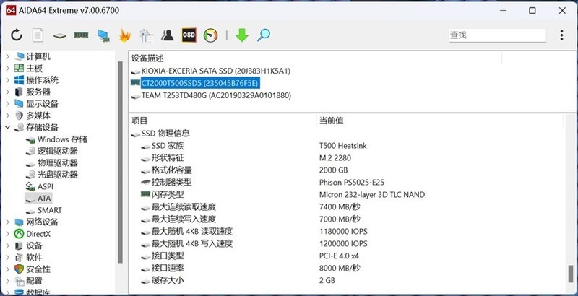Click in the 查找 search field
This screenshot has width=578, height=296.
click(x=497, y=35)
